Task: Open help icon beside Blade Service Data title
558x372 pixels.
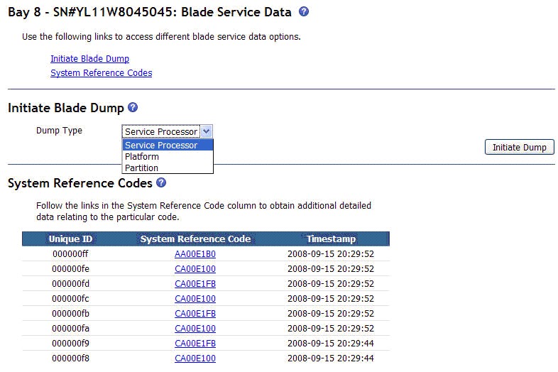Action: (304, 11)
